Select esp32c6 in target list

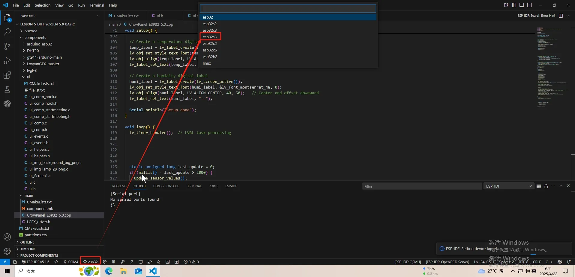[x=288, y=50]
